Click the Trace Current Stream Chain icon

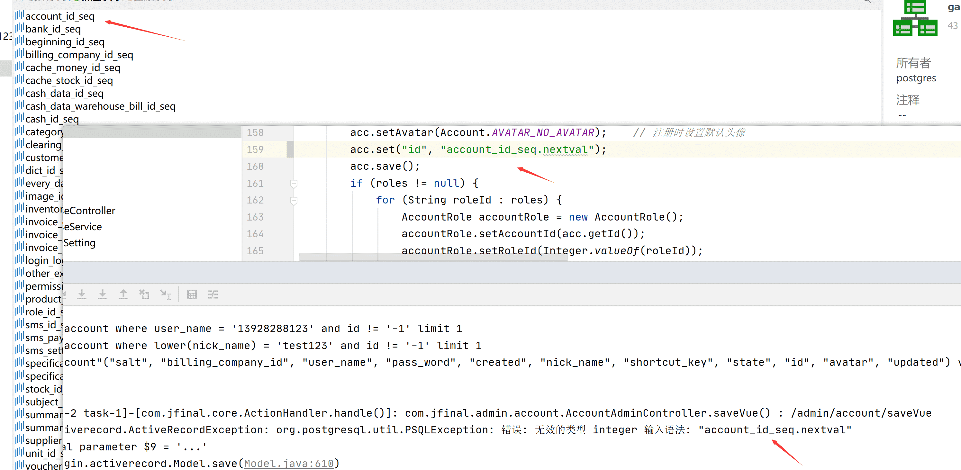coord(213,294)
